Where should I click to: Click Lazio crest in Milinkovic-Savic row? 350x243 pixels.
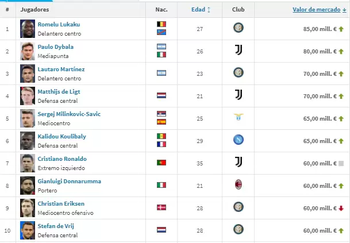[x=238, y=117]
